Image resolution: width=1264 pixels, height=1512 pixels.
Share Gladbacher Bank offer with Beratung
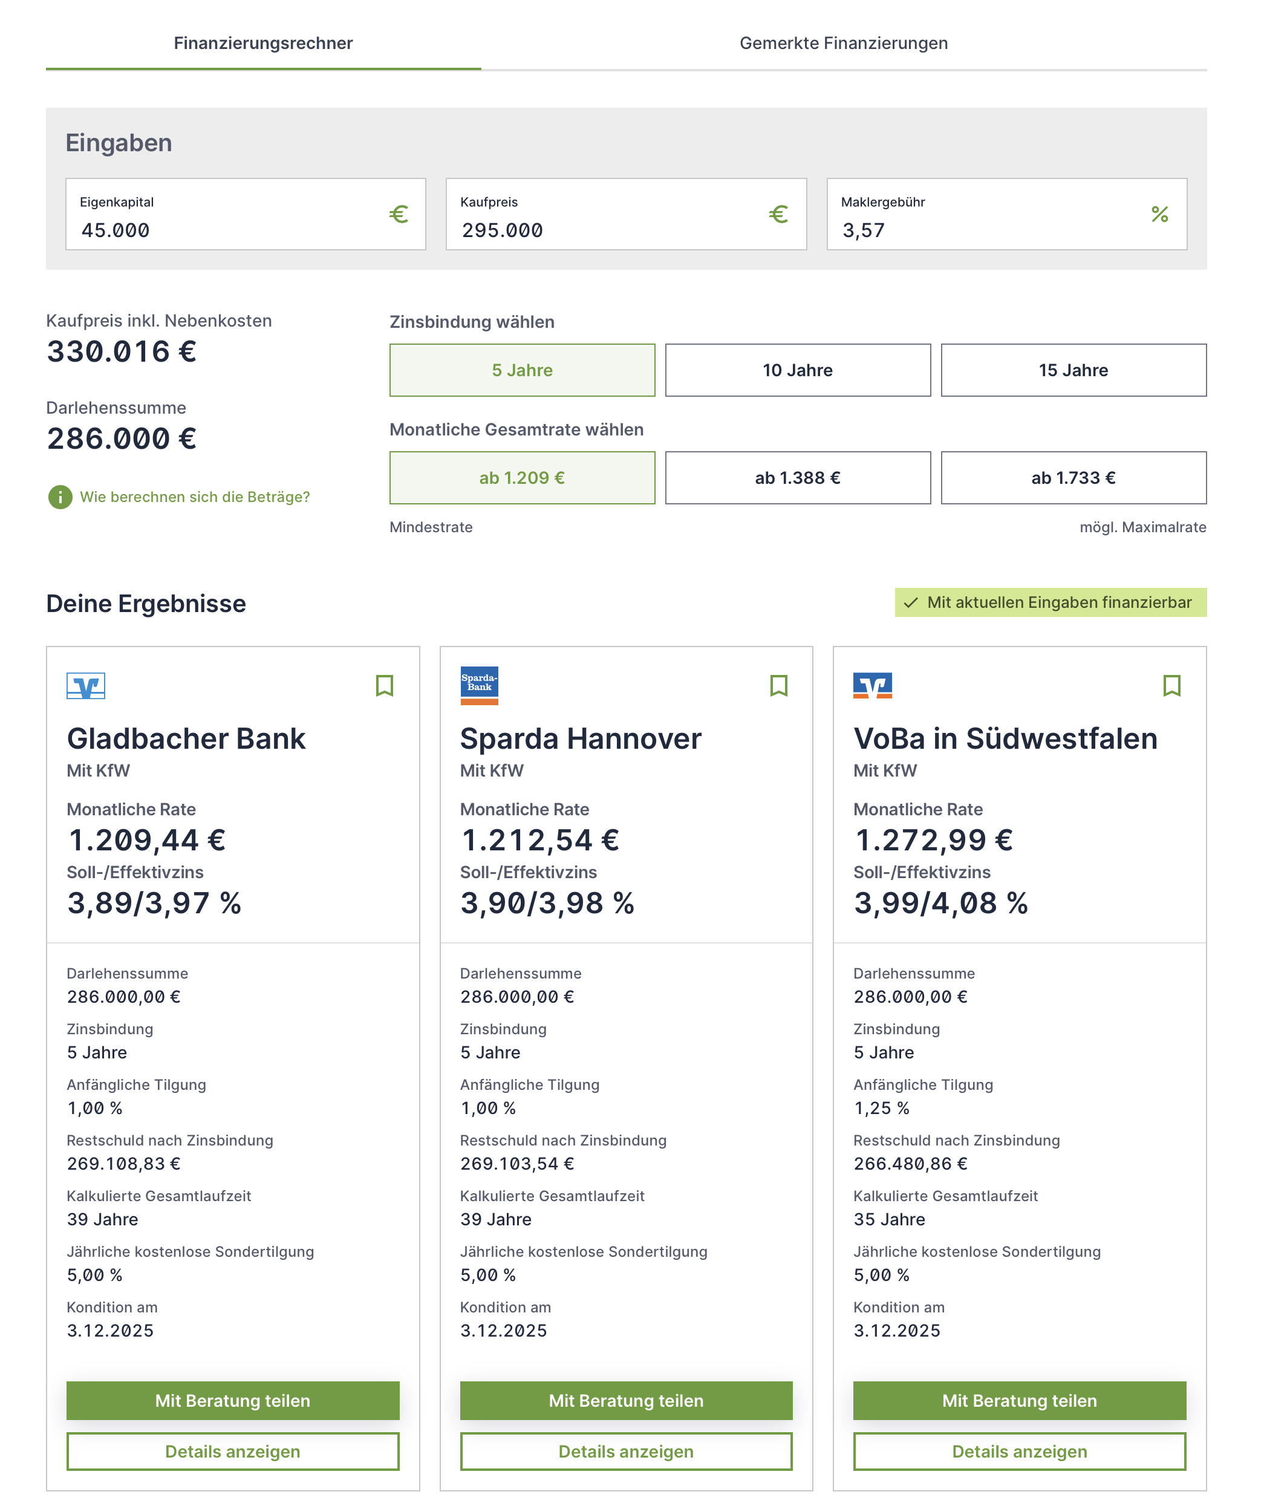click(232, 1400)
